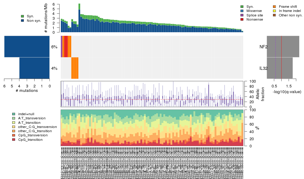Image resolution: width=304 pixels, height=179 pixels.
Task: Select the IL32 gray q-value bar
Action: click(280, 68)
